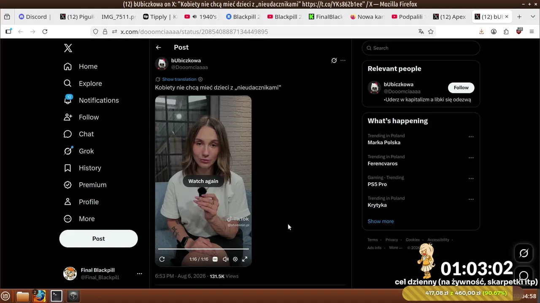Open Accessibility footer link

pos(438,240)
